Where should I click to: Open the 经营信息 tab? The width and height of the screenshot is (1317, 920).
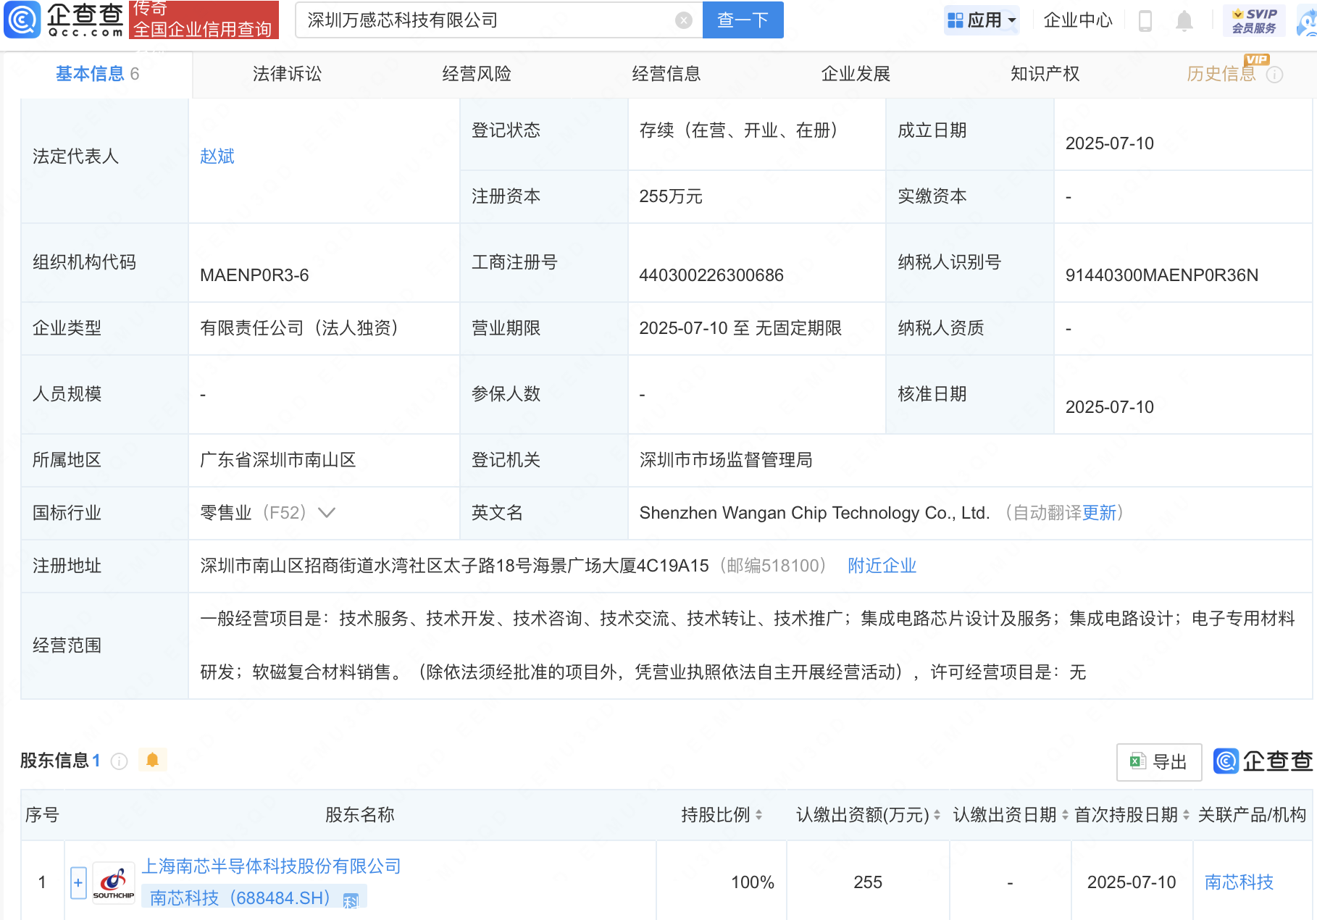pos(666,74)
